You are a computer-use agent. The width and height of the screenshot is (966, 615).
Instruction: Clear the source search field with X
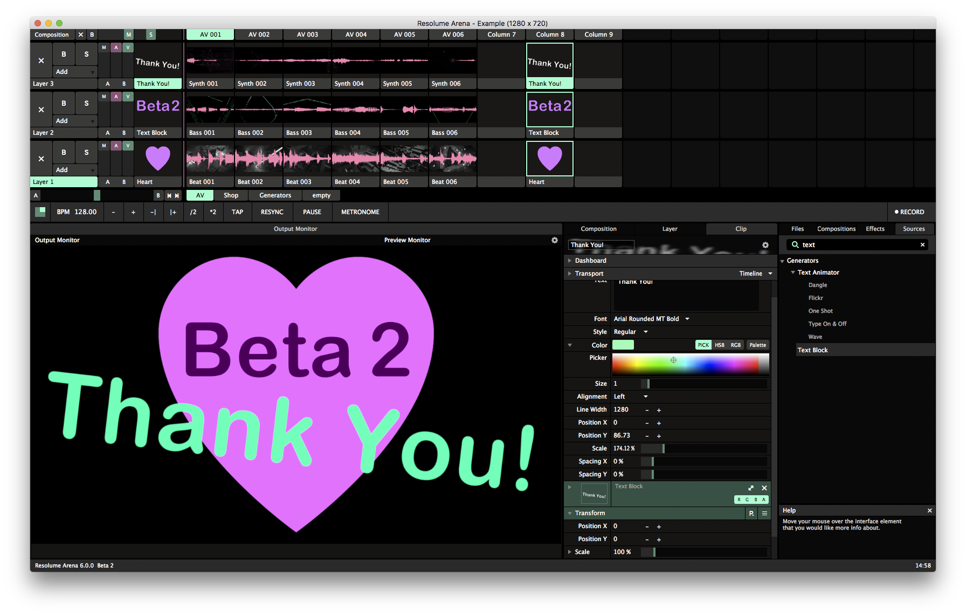click(x=922, y=245)
